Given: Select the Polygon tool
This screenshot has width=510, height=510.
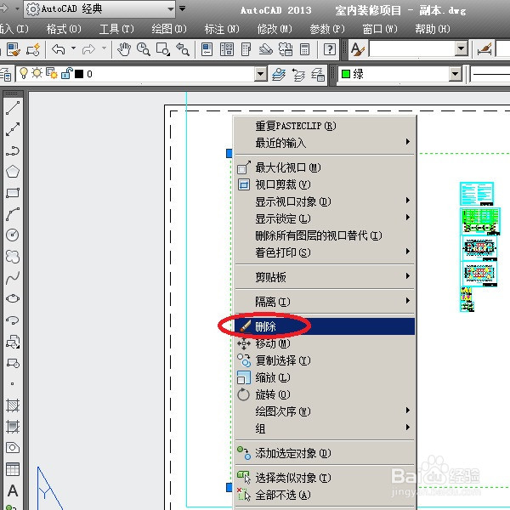Looking at the screenshot, I should 13,172.
